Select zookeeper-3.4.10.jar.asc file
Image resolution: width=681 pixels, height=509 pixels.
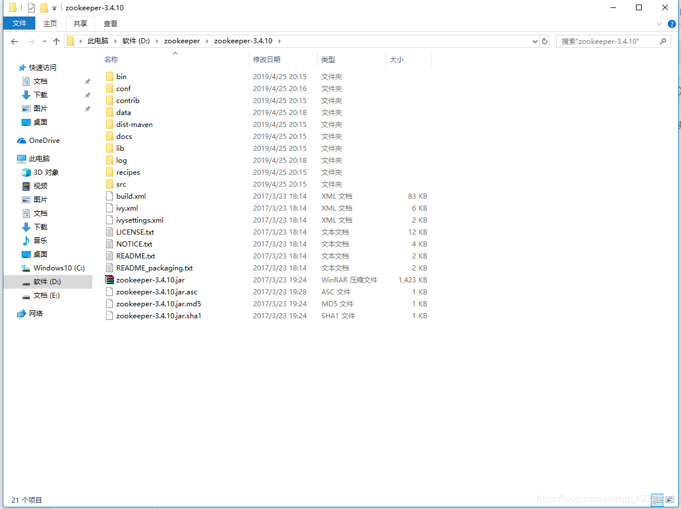(156, 292)
